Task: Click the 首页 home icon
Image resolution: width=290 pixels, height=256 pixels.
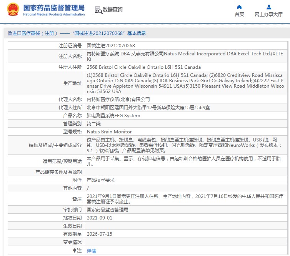Action: pyautogui.click(x=239, y=7)
